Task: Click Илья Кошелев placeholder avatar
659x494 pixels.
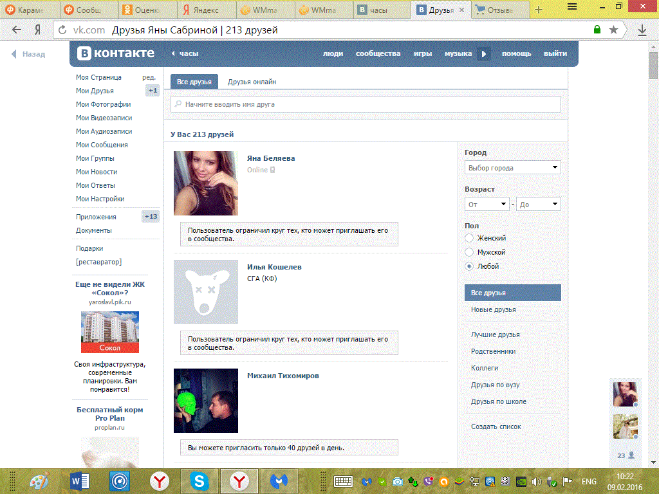Action: click(x=206, y=292)
